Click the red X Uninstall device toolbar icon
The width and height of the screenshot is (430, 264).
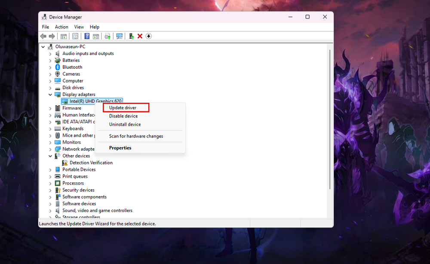pos(140,36)
